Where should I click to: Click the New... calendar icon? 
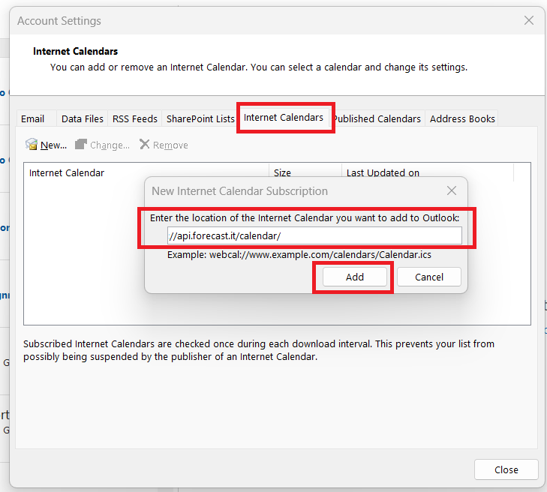(x=32, y=144)
